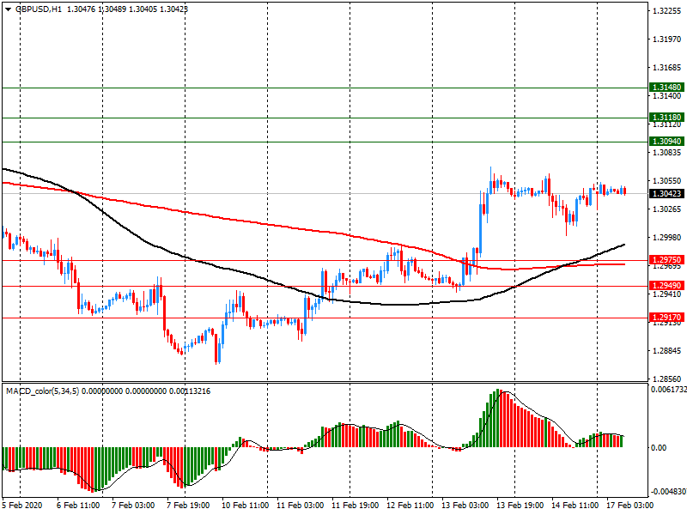Select the 1.31970 price axis value
The image size is (687, 515).
(667, 39)
